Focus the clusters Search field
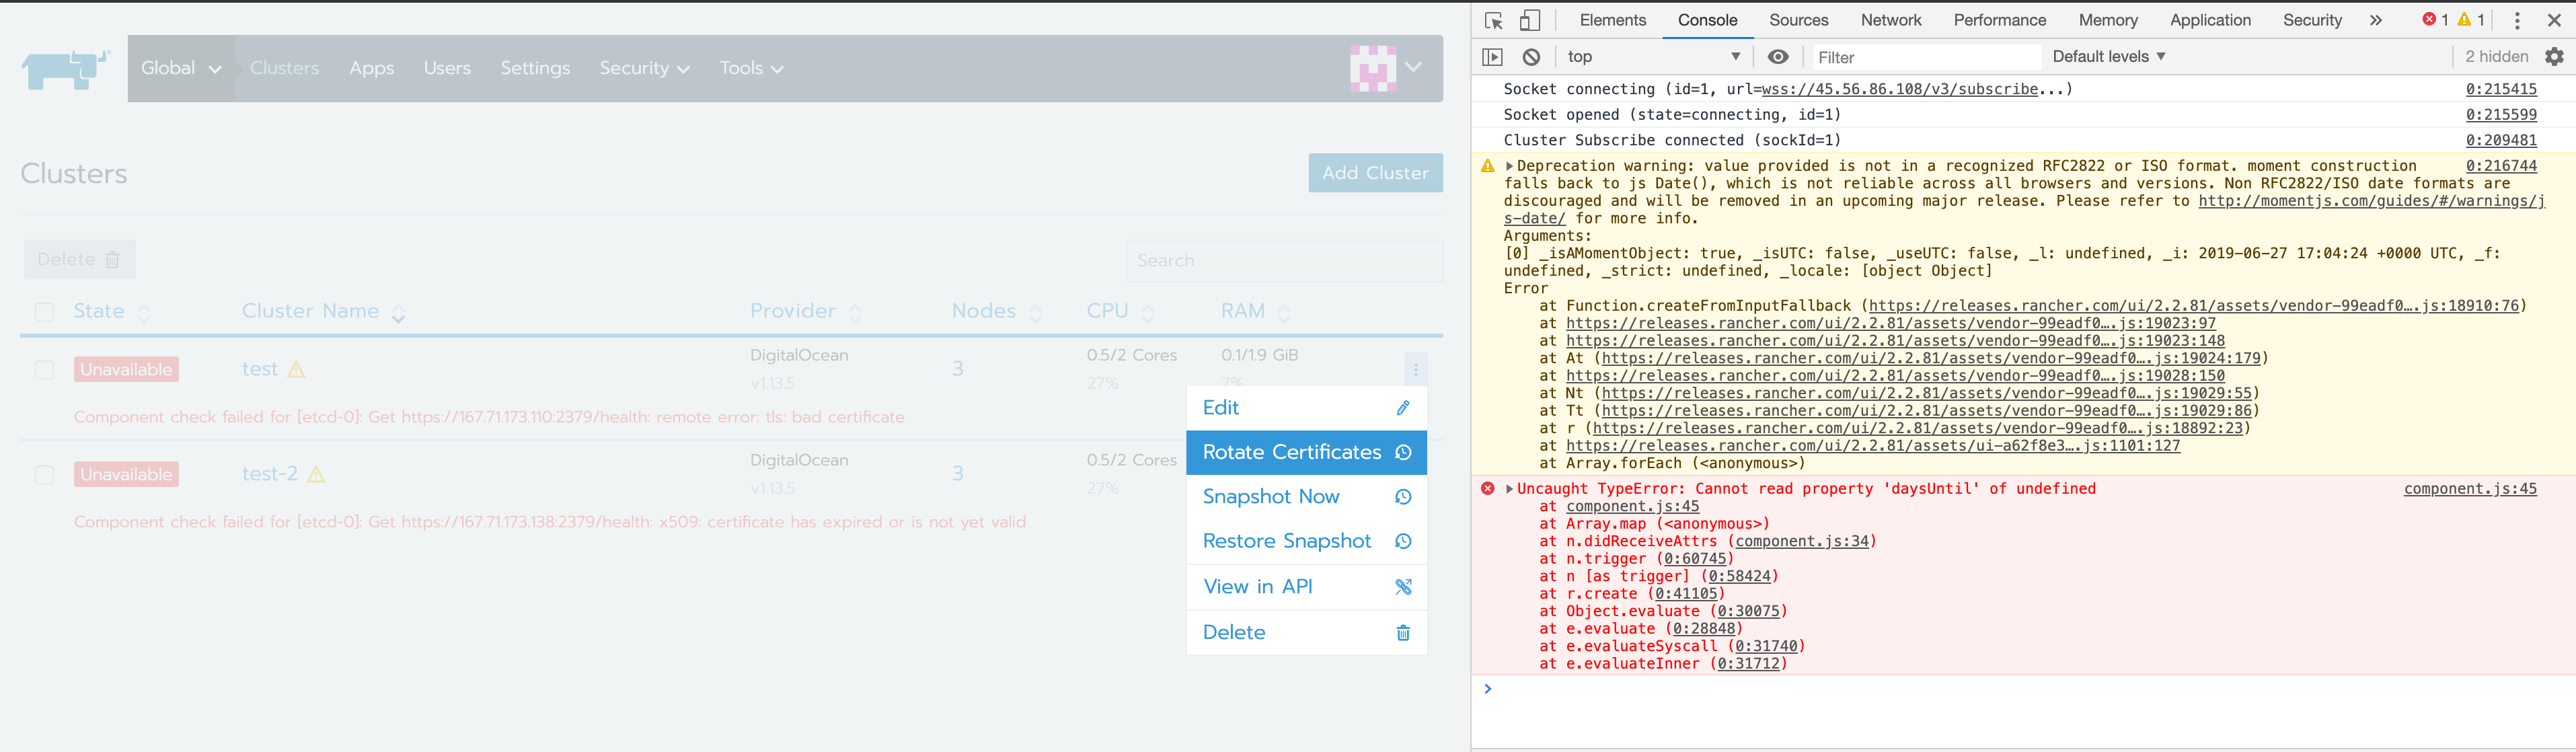 pos(1284,260)
